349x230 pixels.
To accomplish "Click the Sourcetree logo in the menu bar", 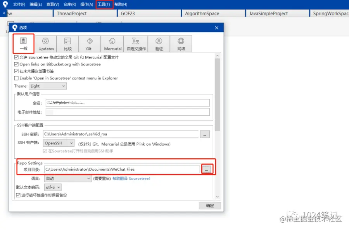I will [x=5, y=4].
